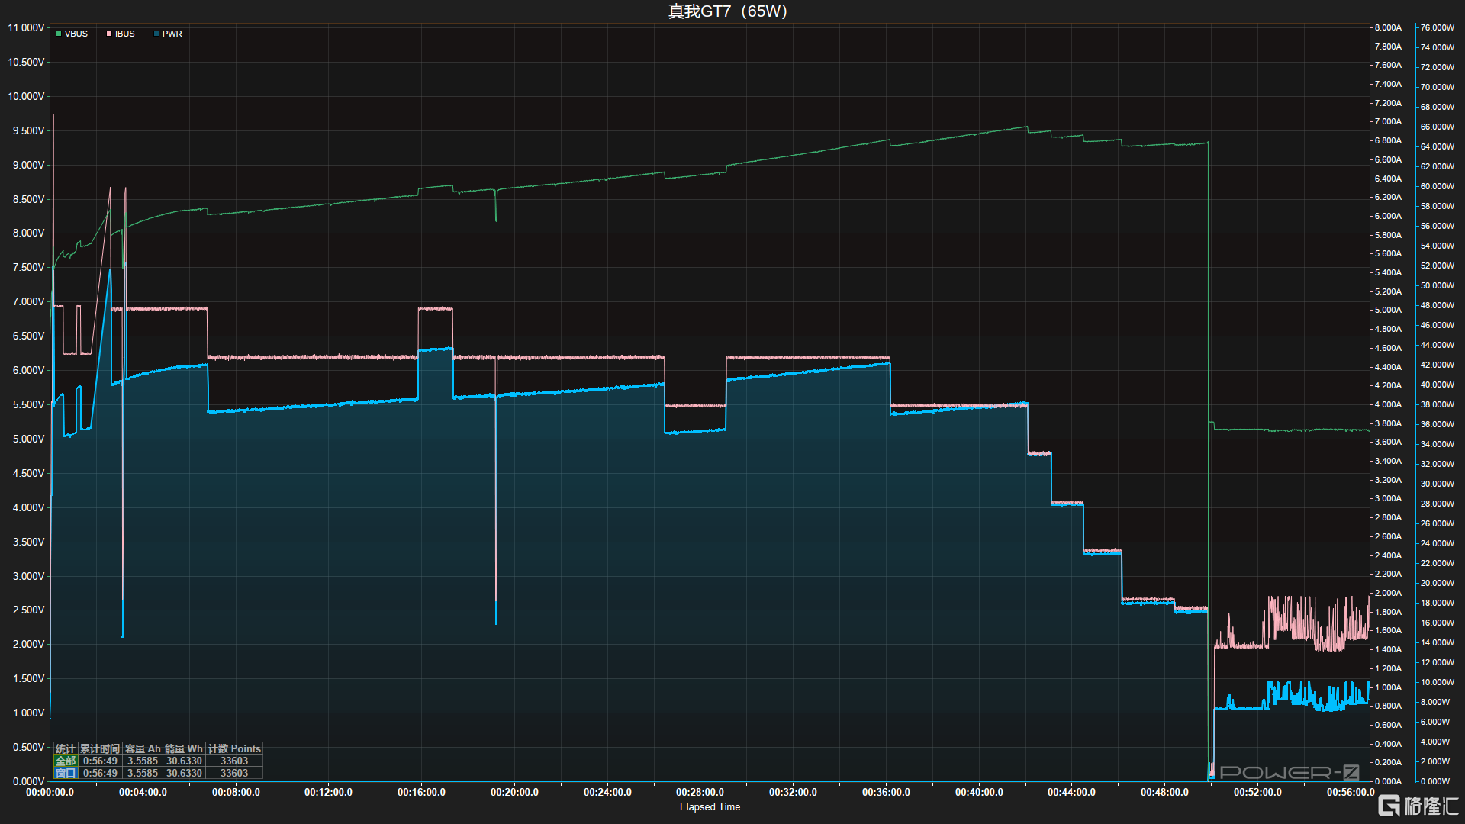Viewport: 1465px width, 824px height.
Task: Click the 5.000V voltage axis label
Action: tap(28, 439)
